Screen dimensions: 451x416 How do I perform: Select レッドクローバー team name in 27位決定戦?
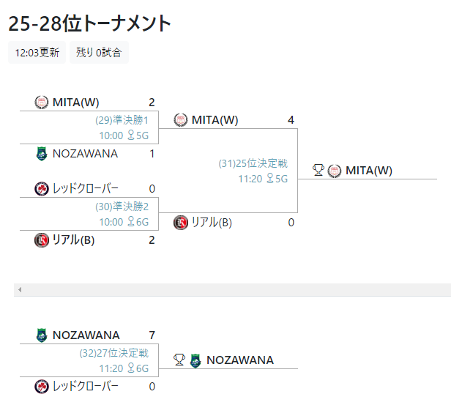(86, 387)
